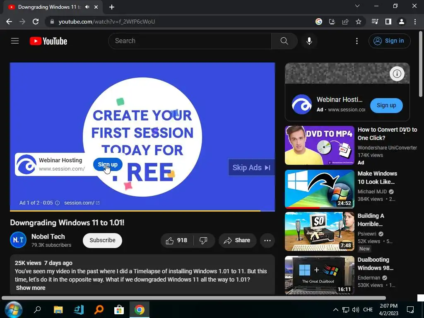The image size is (424, 318).
Task: Open more actions ellipsis under video
Action: coord(267,241)
